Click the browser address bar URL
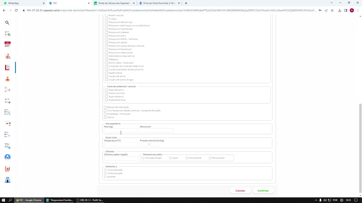This screenshot has width=362, height=203. point(171,10)
